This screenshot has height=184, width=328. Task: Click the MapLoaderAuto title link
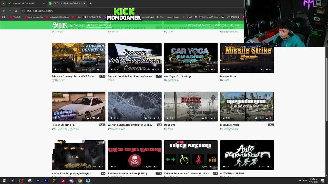[230, 125]
